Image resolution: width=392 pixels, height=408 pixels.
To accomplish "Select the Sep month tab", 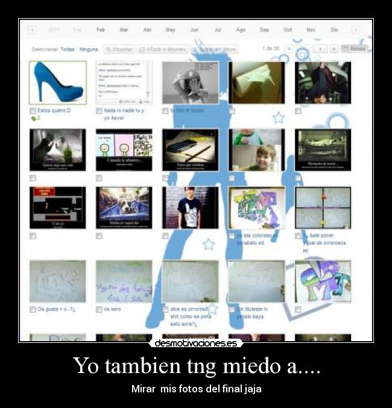I will pyautogui.click(x=264, y=30).
